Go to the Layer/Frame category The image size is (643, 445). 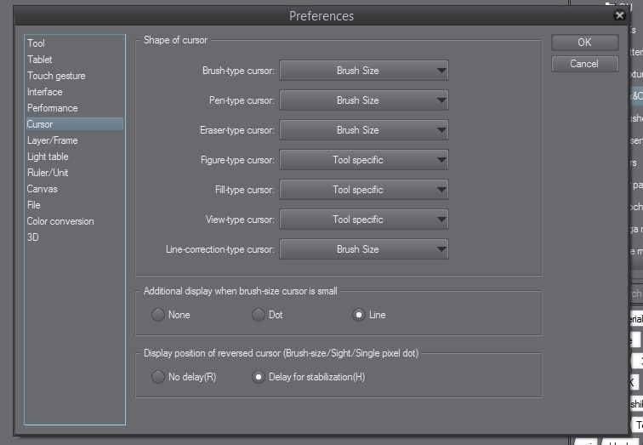[52, 140]
